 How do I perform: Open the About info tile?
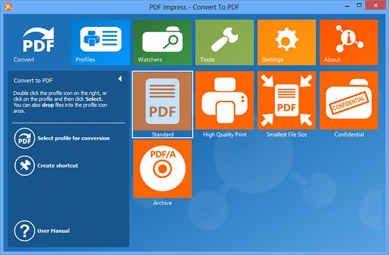[x=349, y=42]
